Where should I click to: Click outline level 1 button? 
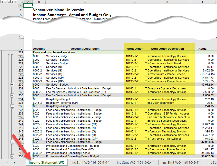click(x=3, y=2)
